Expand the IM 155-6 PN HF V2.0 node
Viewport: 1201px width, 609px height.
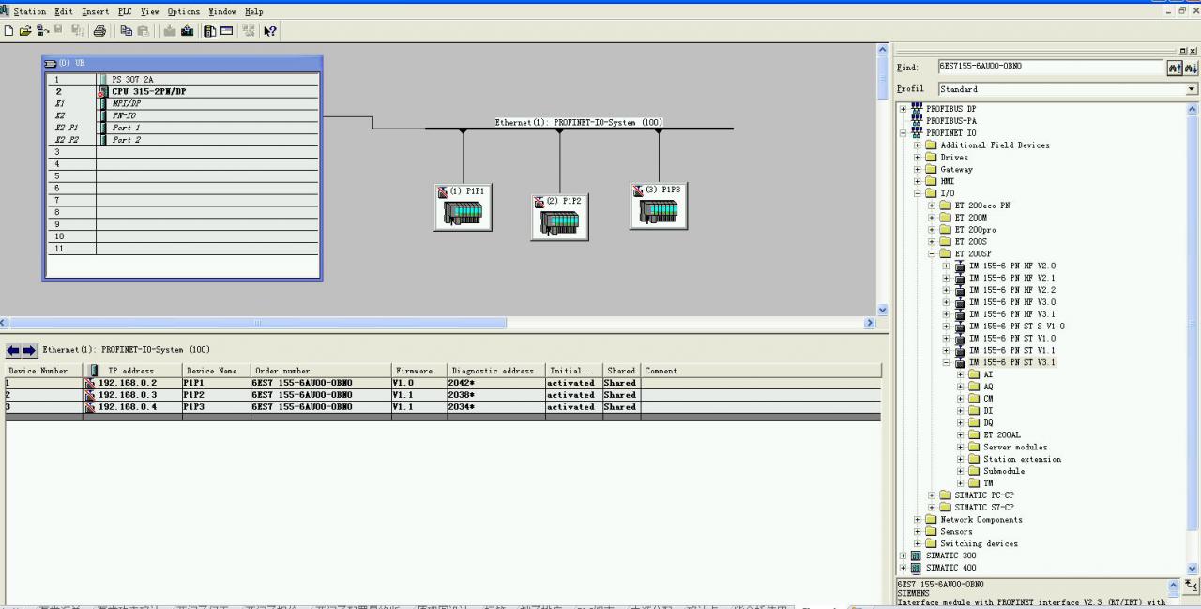pos(947,266)
